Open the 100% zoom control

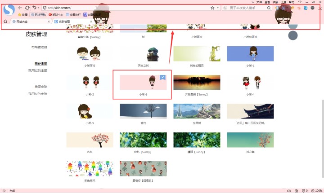pyautogui.click(x=317, y=191)
